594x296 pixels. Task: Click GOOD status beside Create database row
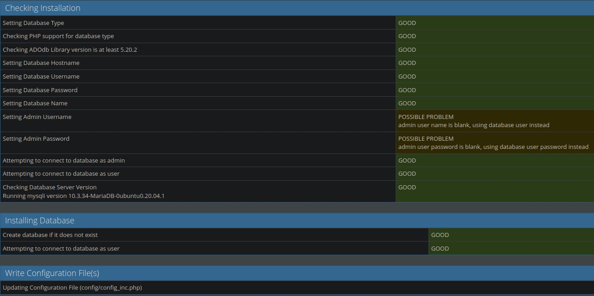click(x=440, y=235)
